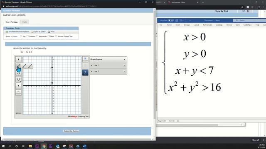This screenshot has height=149, width=266.
Task: Open the Layout tab in Word
Action: click(x=196, y=25)
